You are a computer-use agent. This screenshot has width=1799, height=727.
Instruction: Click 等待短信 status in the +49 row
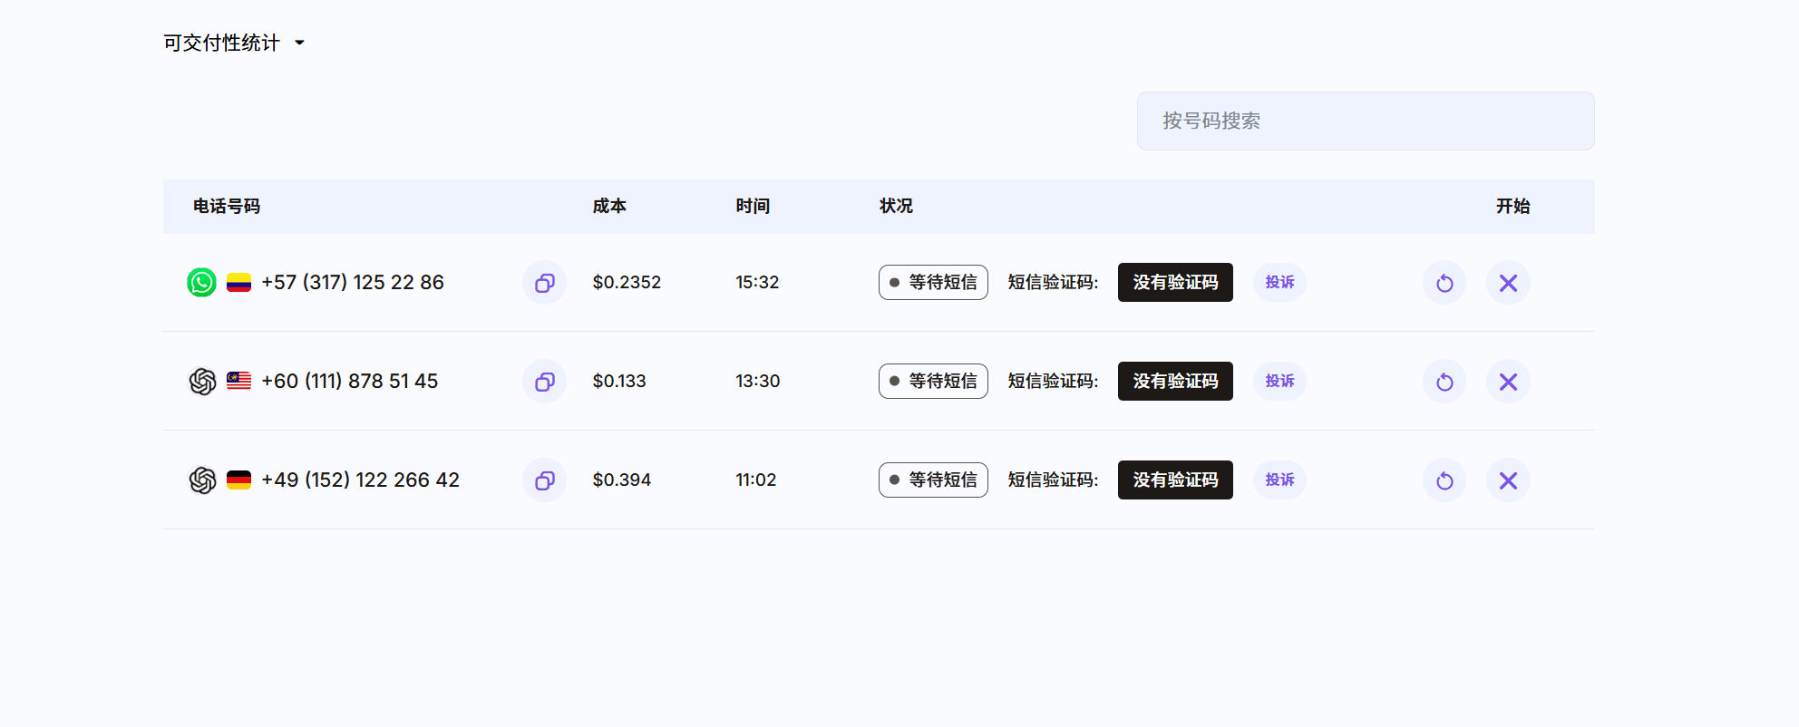[933, 480]
